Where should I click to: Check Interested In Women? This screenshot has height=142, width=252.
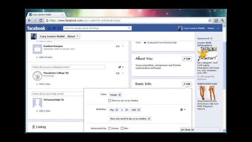110,128
